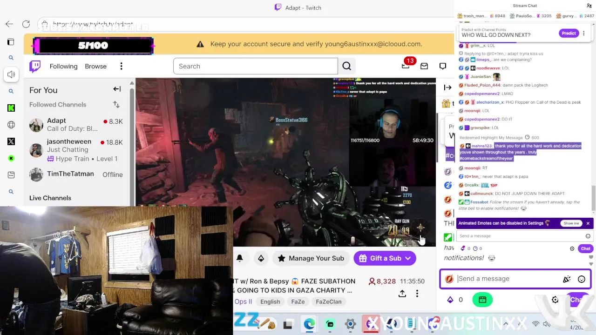Screen dimensions: 596x335
Task: Toggle the stream notification bell
Action: coord(240,258)
